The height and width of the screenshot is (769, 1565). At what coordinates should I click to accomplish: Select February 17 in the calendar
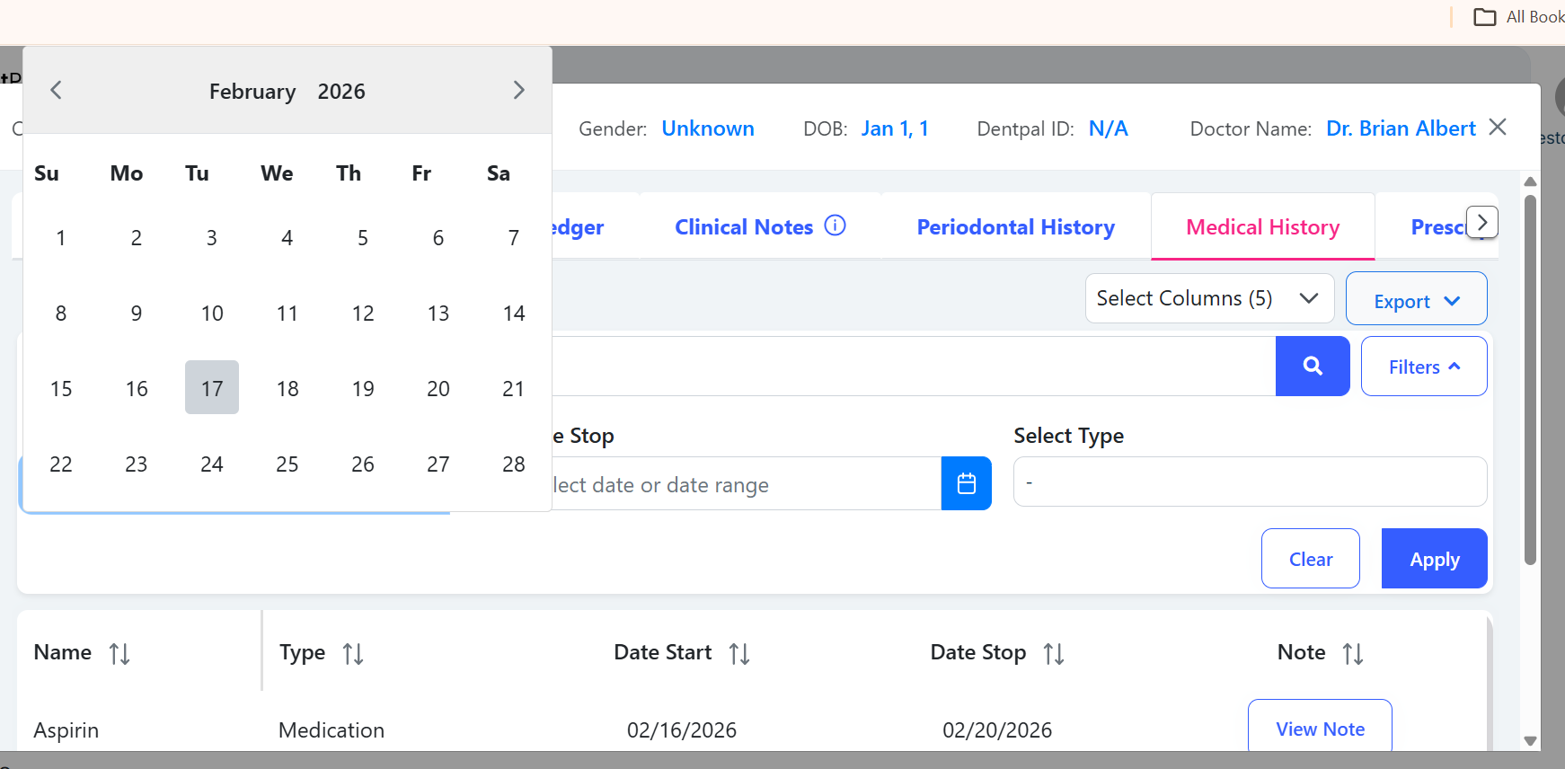212,388
